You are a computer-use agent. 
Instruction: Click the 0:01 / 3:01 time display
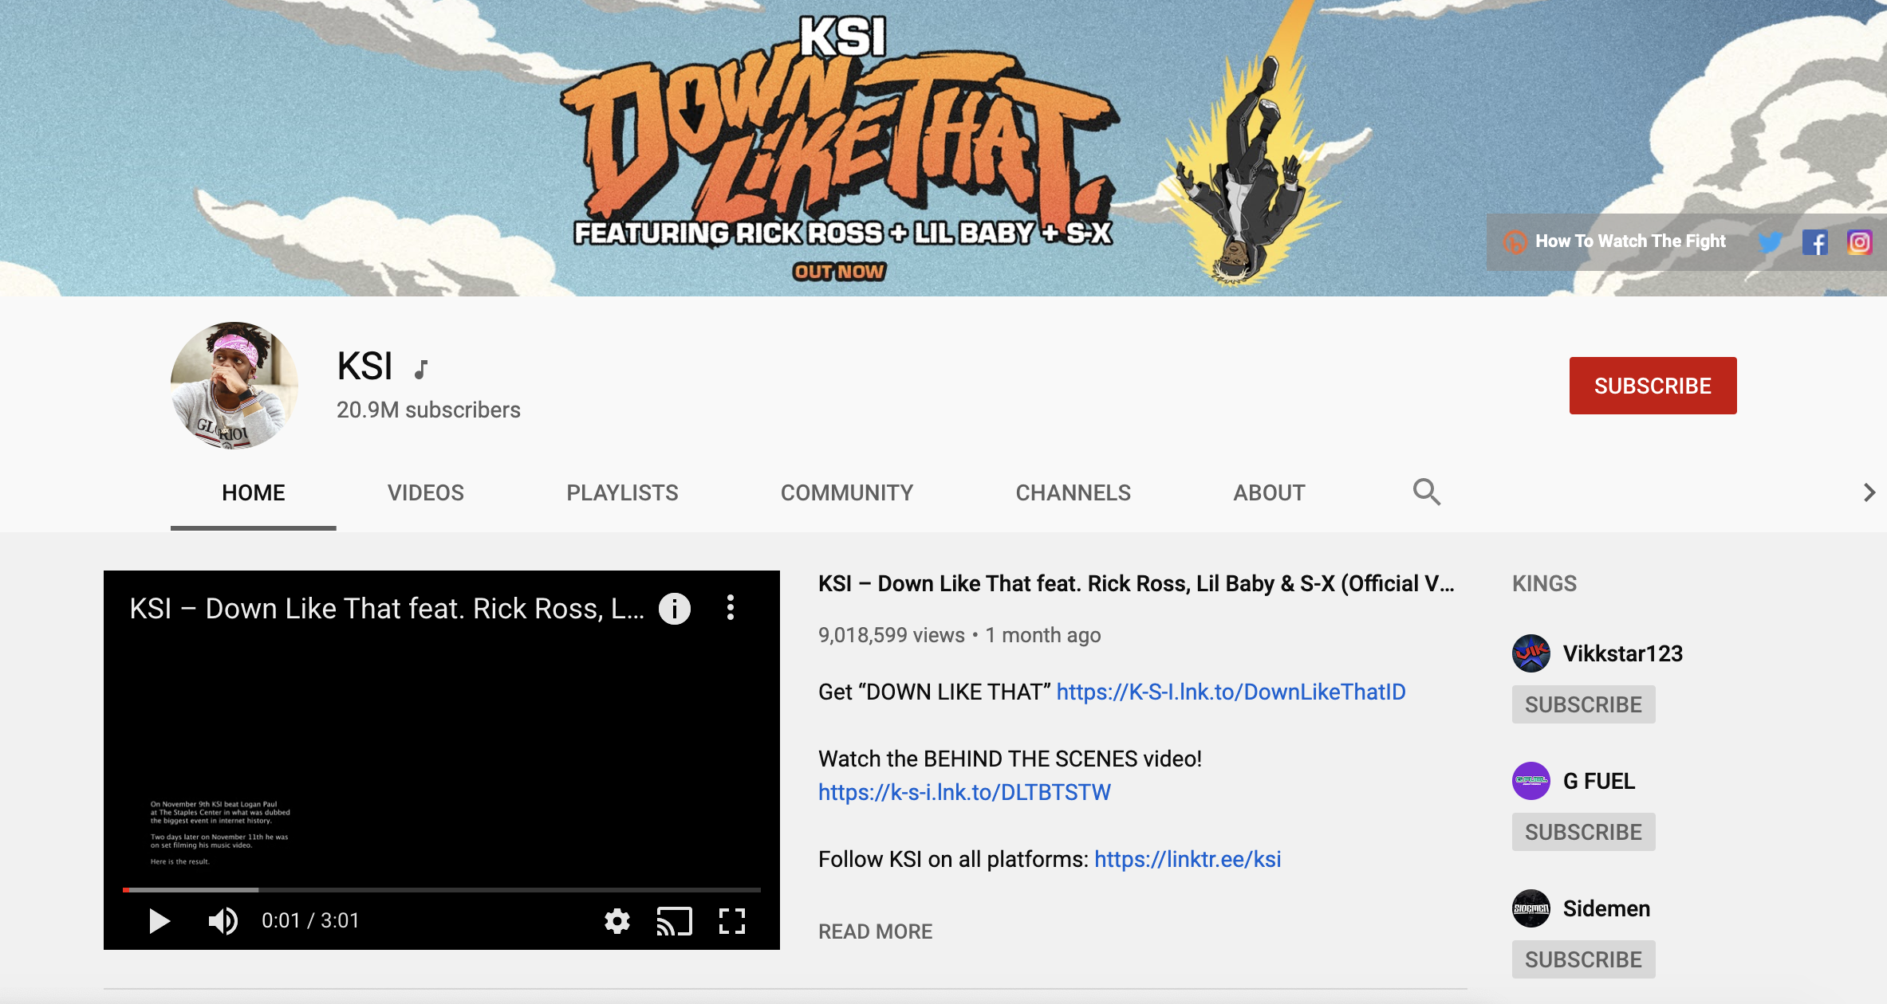[x=310, y=921]
